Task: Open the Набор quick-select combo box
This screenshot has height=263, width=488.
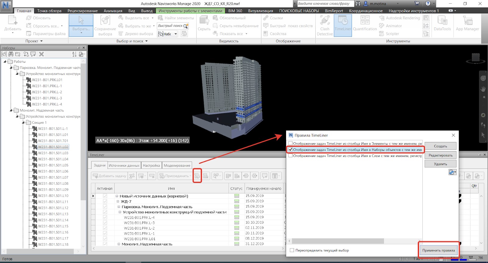Action: click(167, 34)
